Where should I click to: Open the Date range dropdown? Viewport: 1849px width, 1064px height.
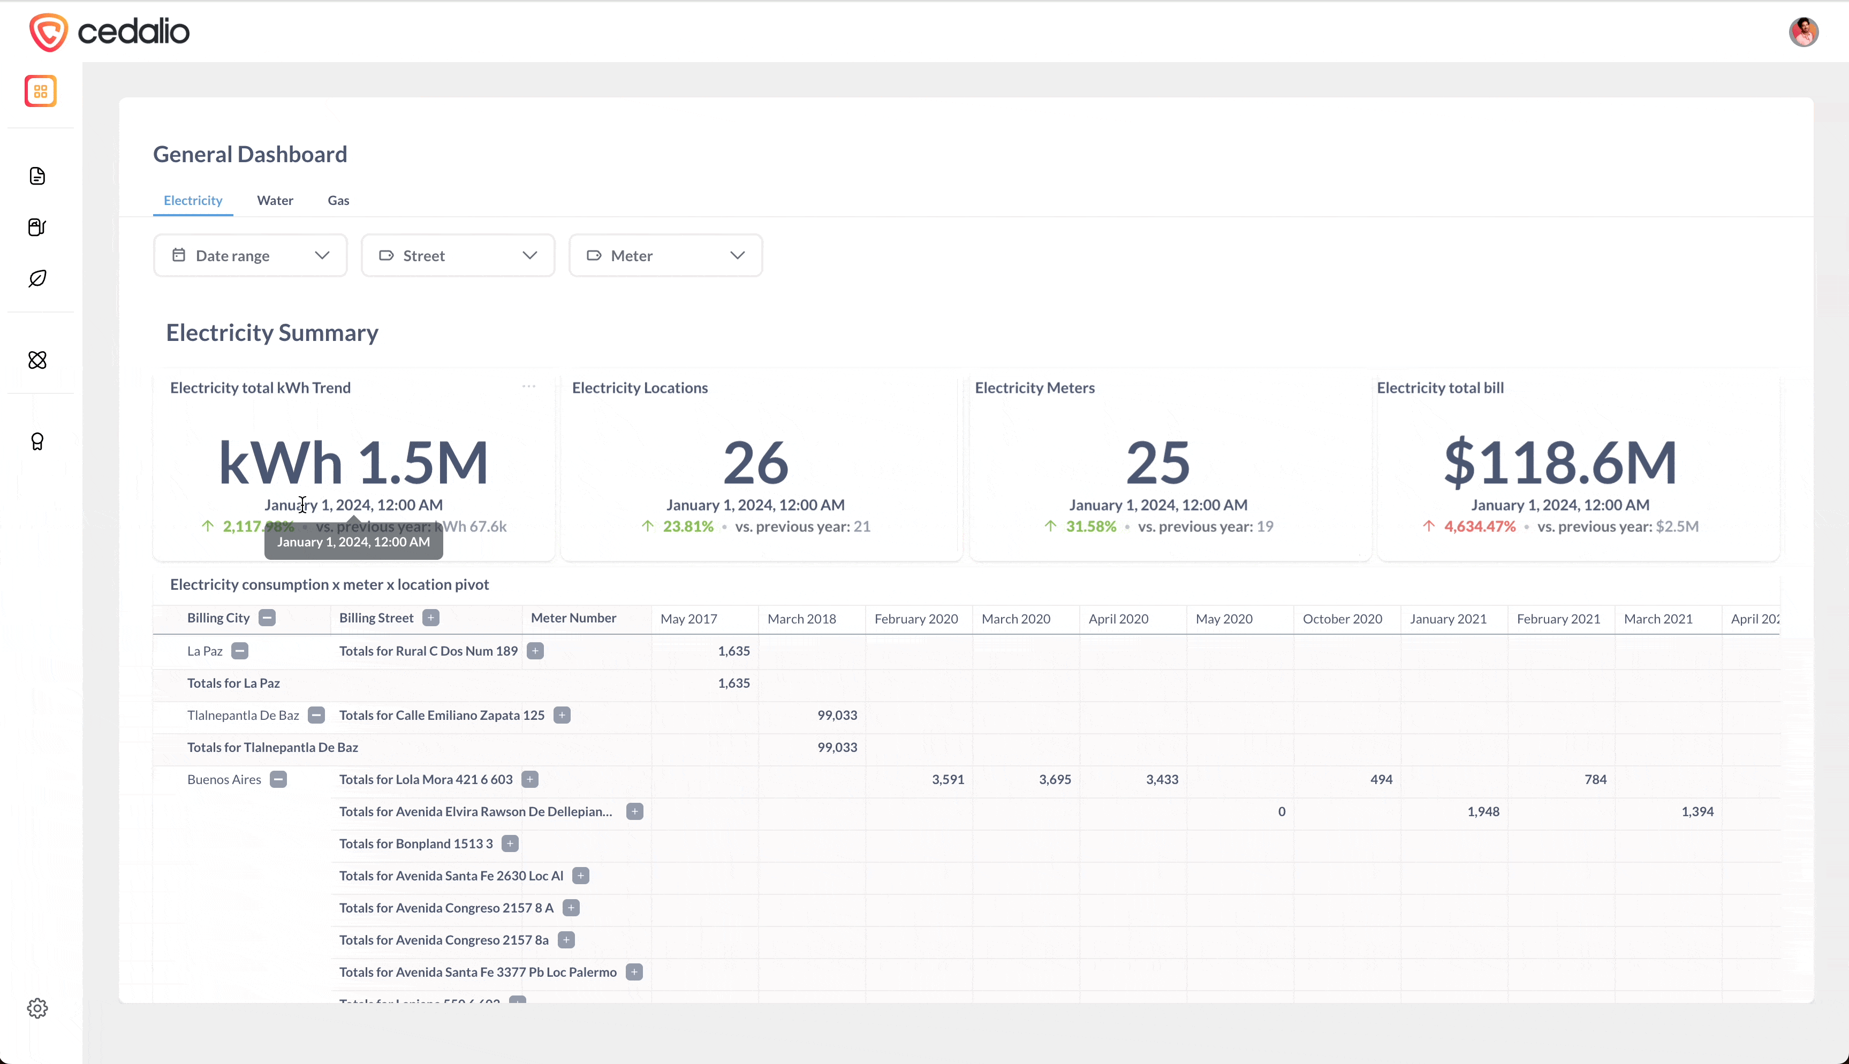click(250, 256)
